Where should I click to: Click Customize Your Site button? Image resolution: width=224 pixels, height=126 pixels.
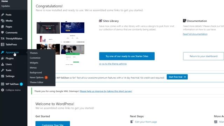53,124
